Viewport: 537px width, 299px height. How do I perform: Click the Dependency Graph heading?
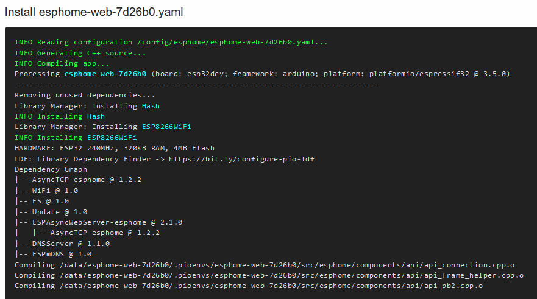tap(51, 169)
